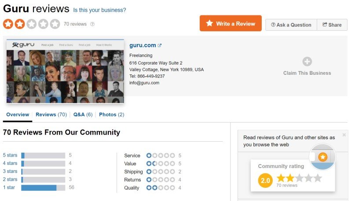Click the orange star badge in the promo
This screenshot has height=201, width=352.
pyautogui.click(x=323, y=157)
